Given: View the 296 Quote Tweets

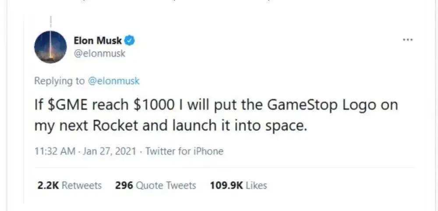Looking at the screenshot, I should [155, 186].
